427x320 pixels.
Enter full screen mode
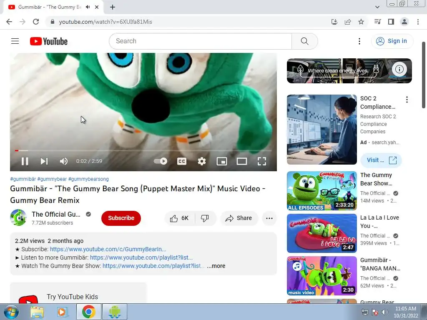tap(262, 161)
